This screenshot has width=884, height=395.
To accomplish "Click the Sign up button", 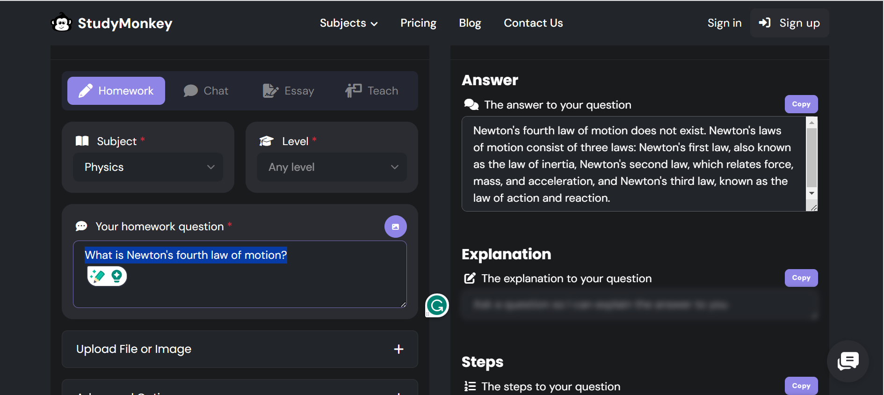I will [x=790, y=23].
